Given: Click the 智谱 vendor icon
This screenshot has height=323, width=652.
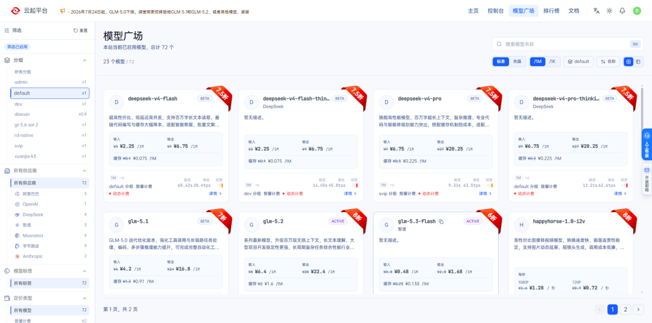Looking at the screenshot, I should point(17,225).
